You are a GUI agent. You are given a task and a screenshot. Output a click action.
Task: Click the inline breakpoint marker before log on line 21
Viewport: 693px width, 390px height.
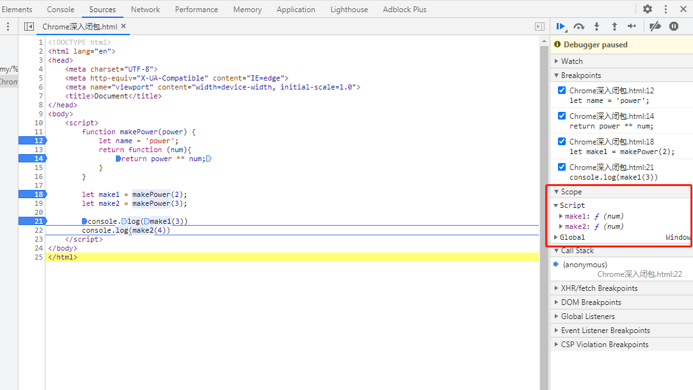(124, 221)
